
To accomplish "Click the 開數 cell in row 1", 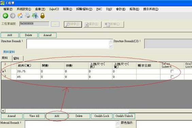I will pyautogui.click(x=52, y=71).
